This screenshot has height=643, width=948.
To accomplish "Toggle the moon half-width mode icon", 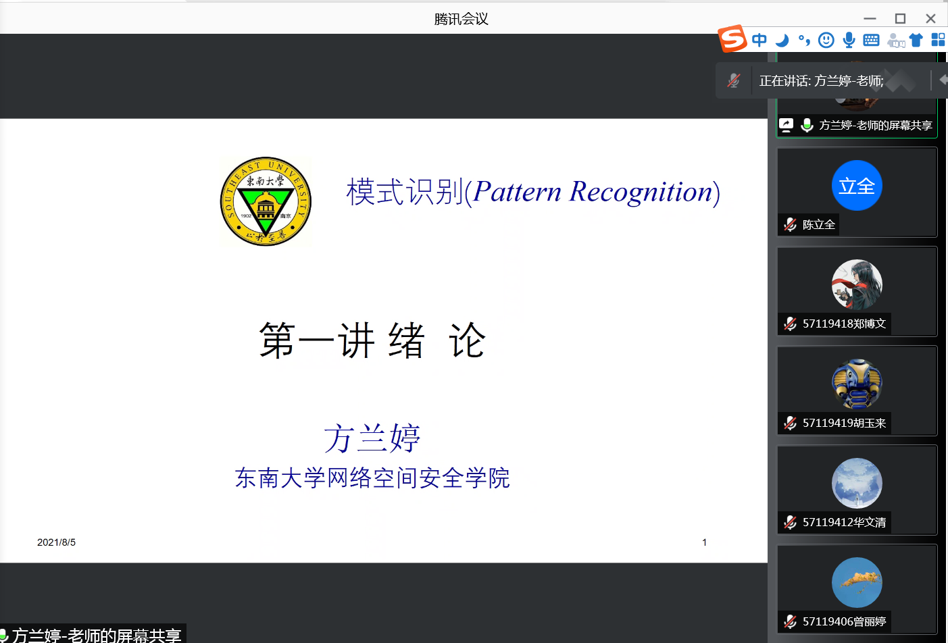I will pyautogui.click(x=782, y=40).
